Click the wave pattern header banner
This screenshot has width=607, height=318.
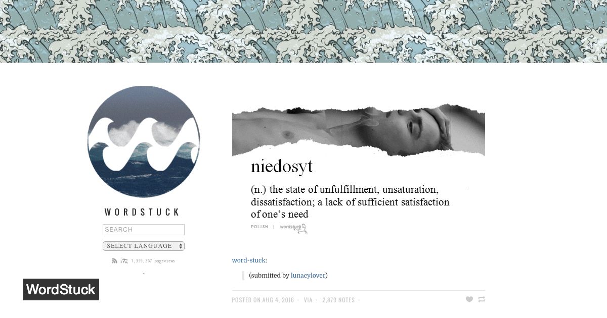tap(303, 31)
